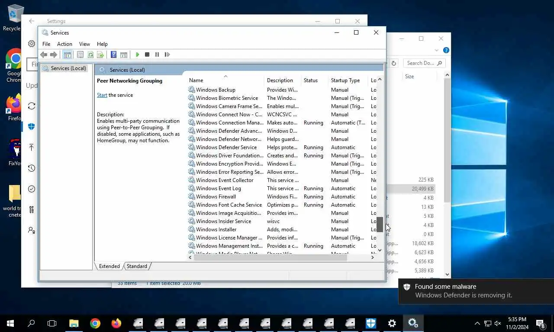554x332 pixels.
Task: Open Properties via the Services toolbar icon
Action: 80,54
